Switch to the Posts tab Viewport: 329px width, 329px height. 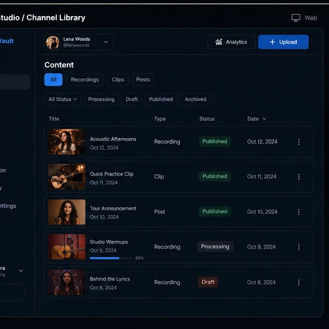coord(143,80)
